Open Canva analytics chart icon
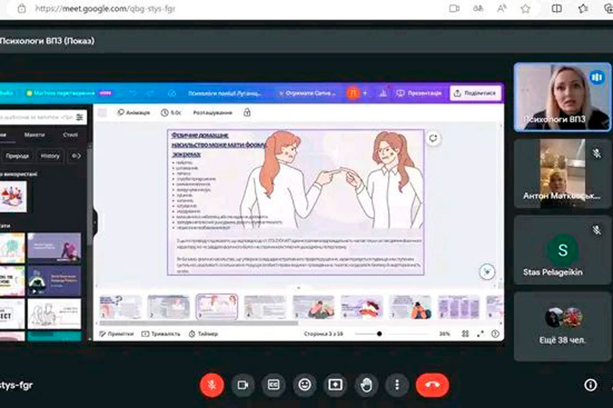 (x=383, y=93)
